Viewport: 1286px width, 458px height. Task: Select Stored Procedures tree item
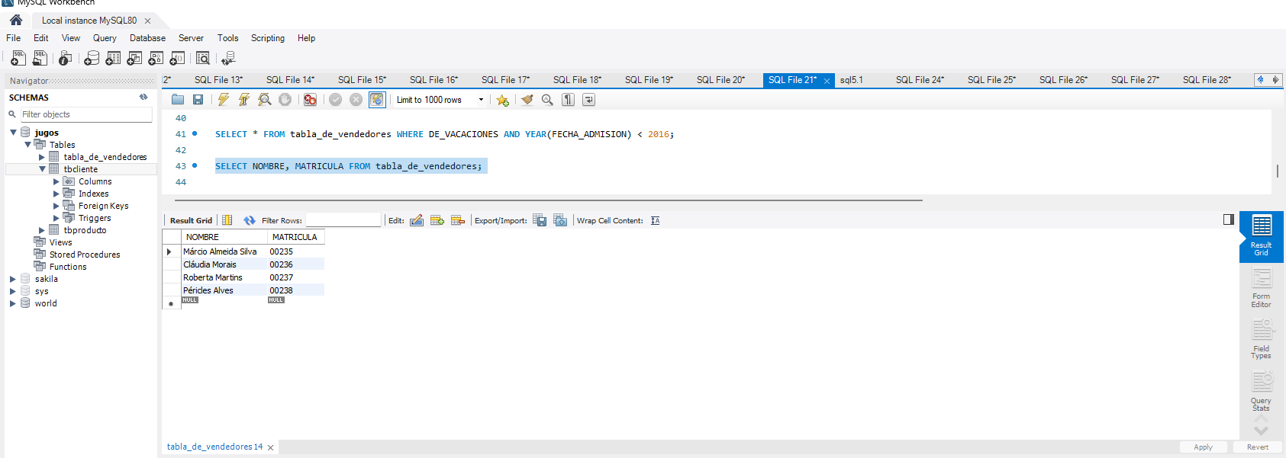[x=85, y=255]
